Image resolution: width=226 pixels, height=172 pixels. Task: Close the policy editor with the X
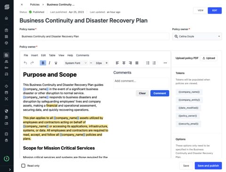[22, 5]
